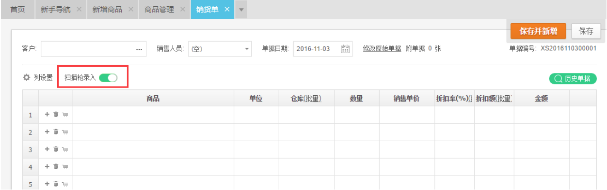Open product picker cart icon in row 1
Viewport: 607px width, 190px height.
65,115
